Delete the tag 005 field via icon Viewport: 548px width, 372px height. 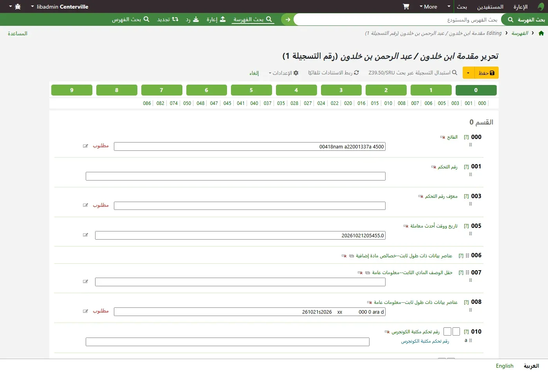406,226
